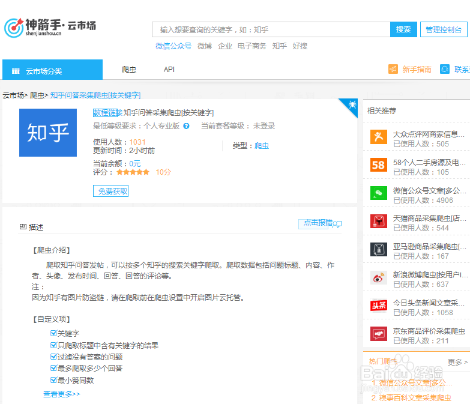
Task: Click the help question mark beside 个人专业版
Action: [186, 126]
